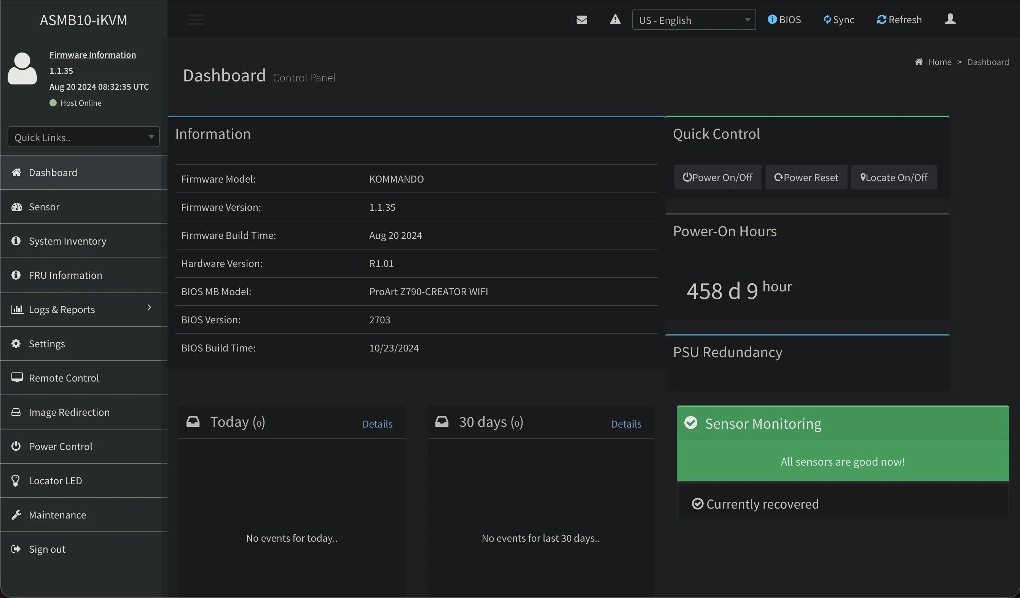Click the Hardware Version value R1.01

click(381, 263)
